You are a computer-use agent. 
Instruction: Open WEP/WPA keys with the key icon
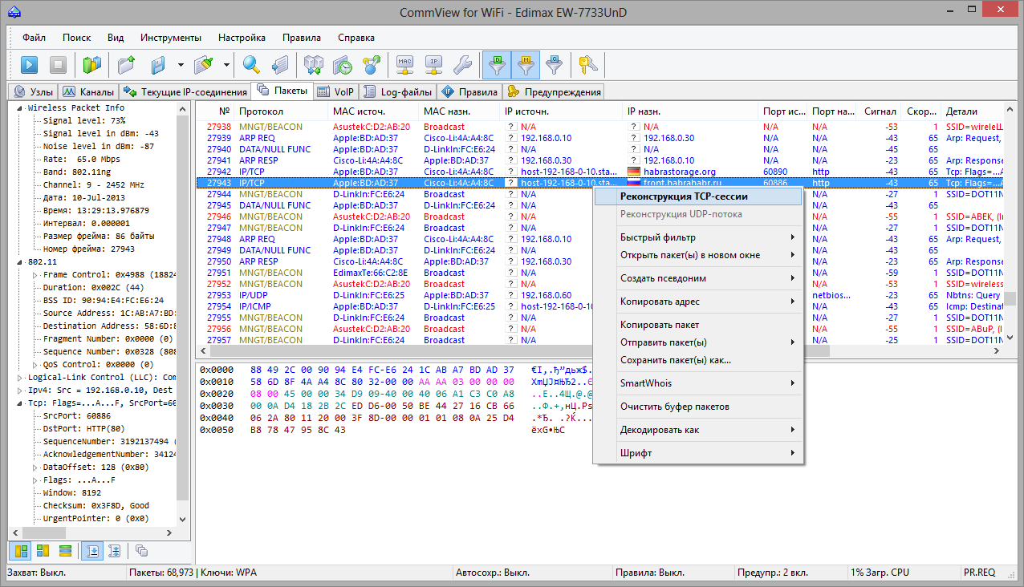589,65
